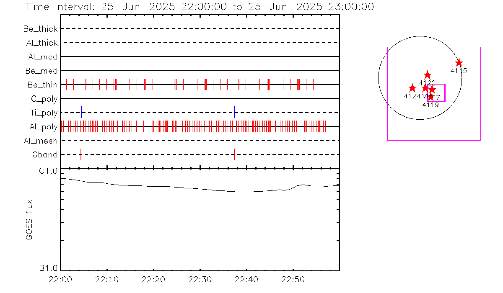Click the C_poly filter label
This screenshot has width=503, height=293.
(x=44, y=99)
